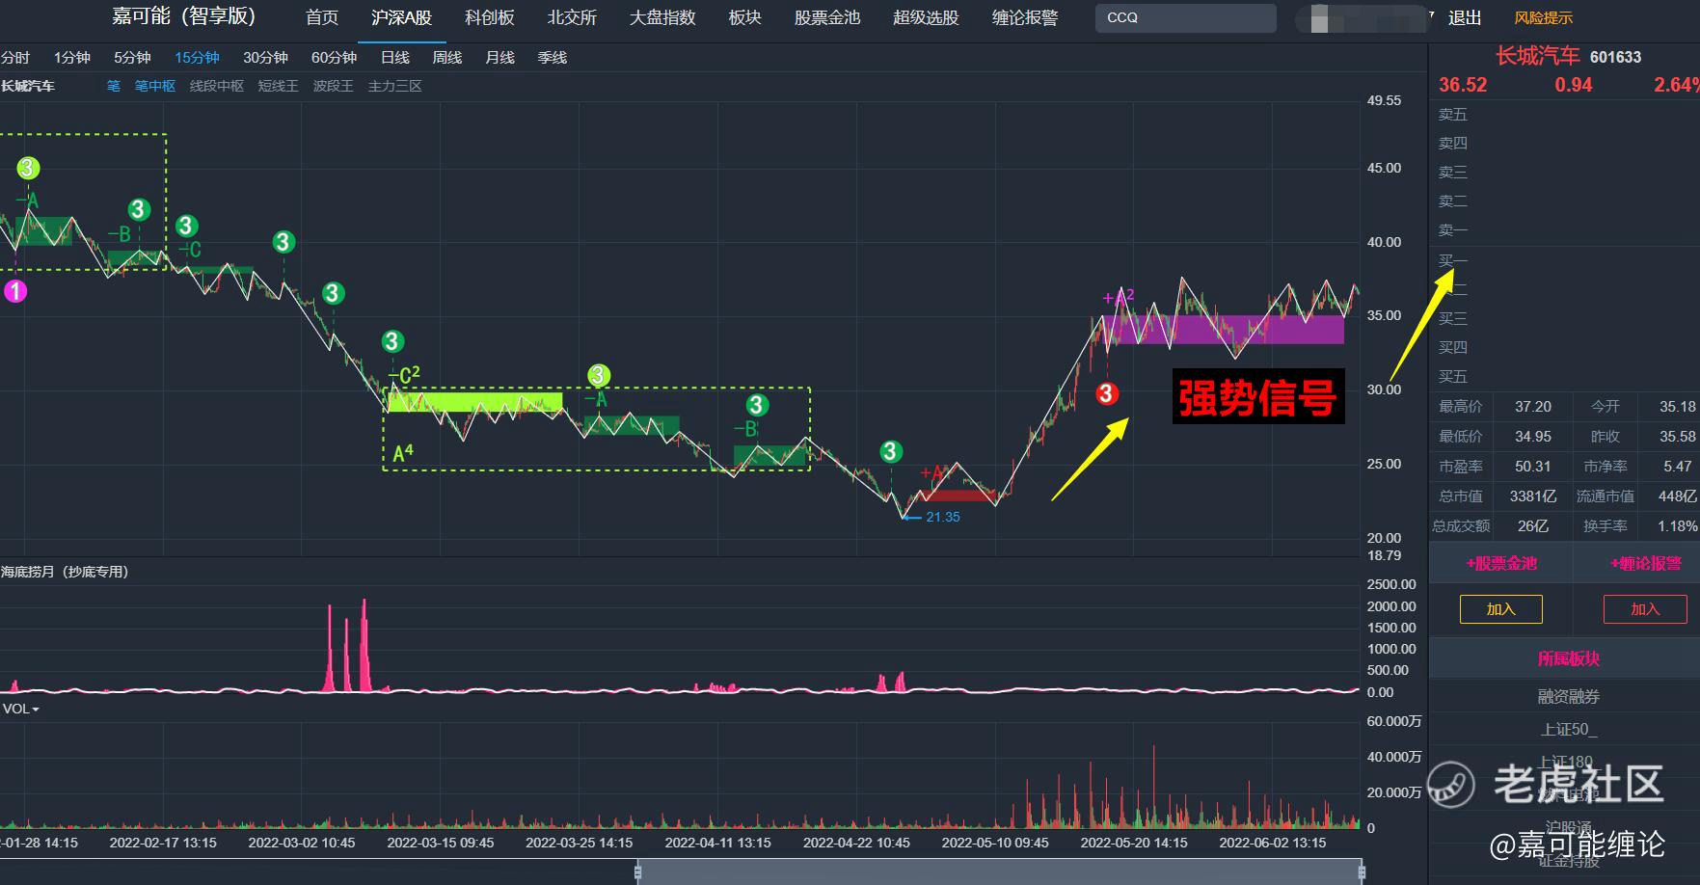Enable the 短线王 indicator
Viewport: 1700px width, 885px height.
tap(279, 86)
